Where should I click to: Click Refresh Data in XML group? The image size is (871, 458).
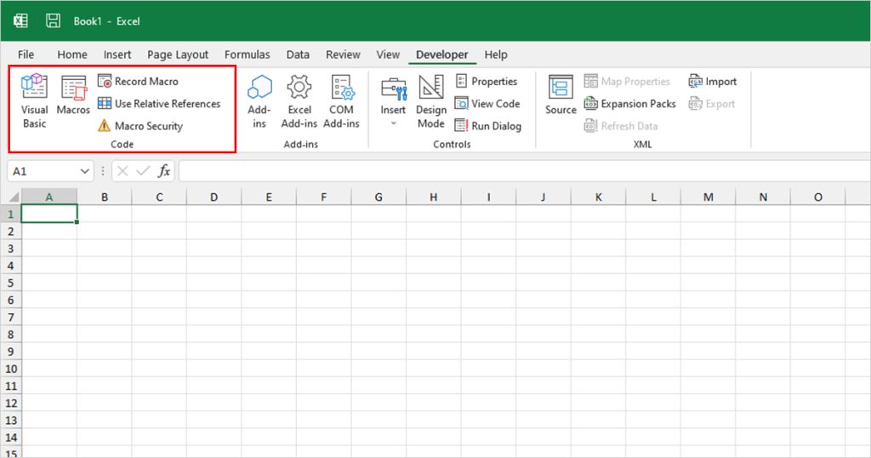pos(620,126)
